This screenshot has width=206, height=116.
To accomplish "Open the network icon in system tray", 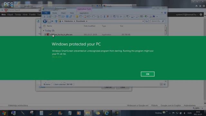I will coord(177,113).
